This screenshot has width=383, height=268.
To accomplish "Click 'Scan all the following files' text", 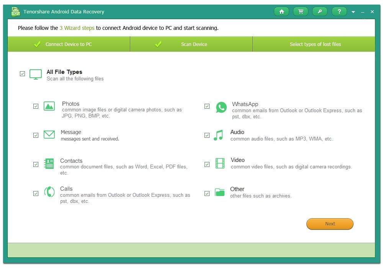I will tap(75, 78).
